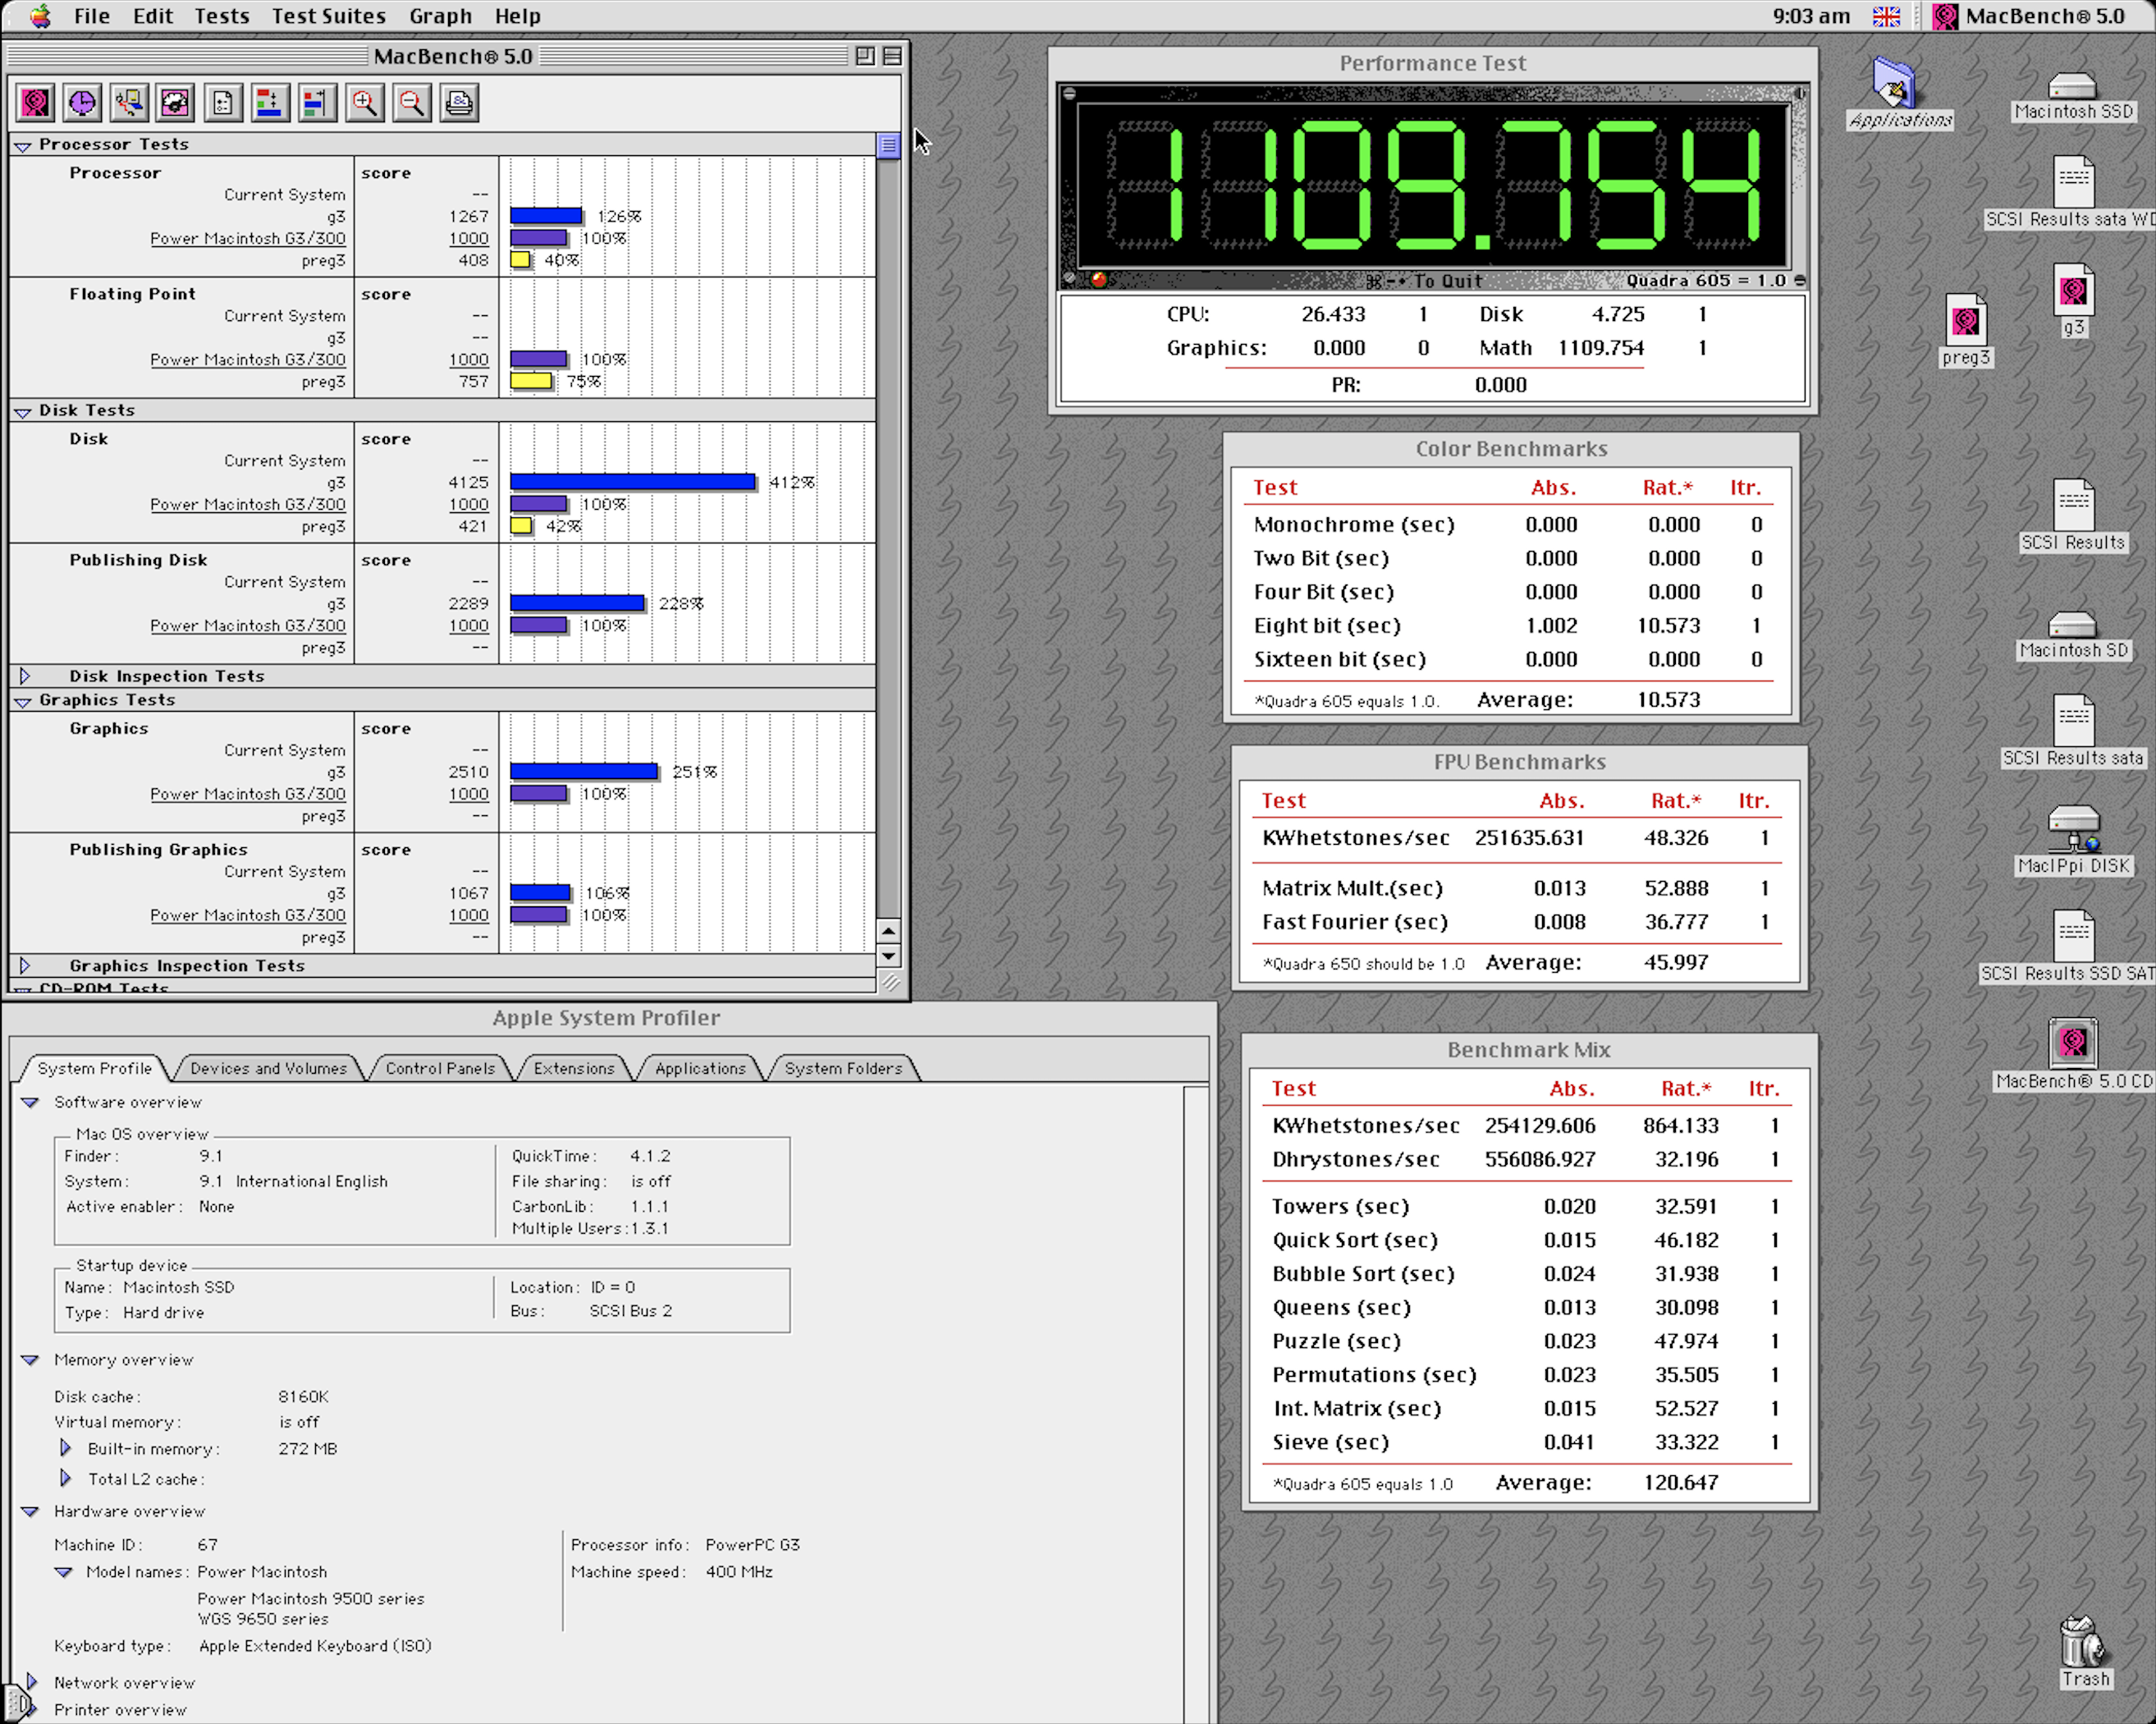This screenshot has width=2156, height=1724.
Task: Click the zoom out magnifier toolbar button
Action: (x=412, y=103)
